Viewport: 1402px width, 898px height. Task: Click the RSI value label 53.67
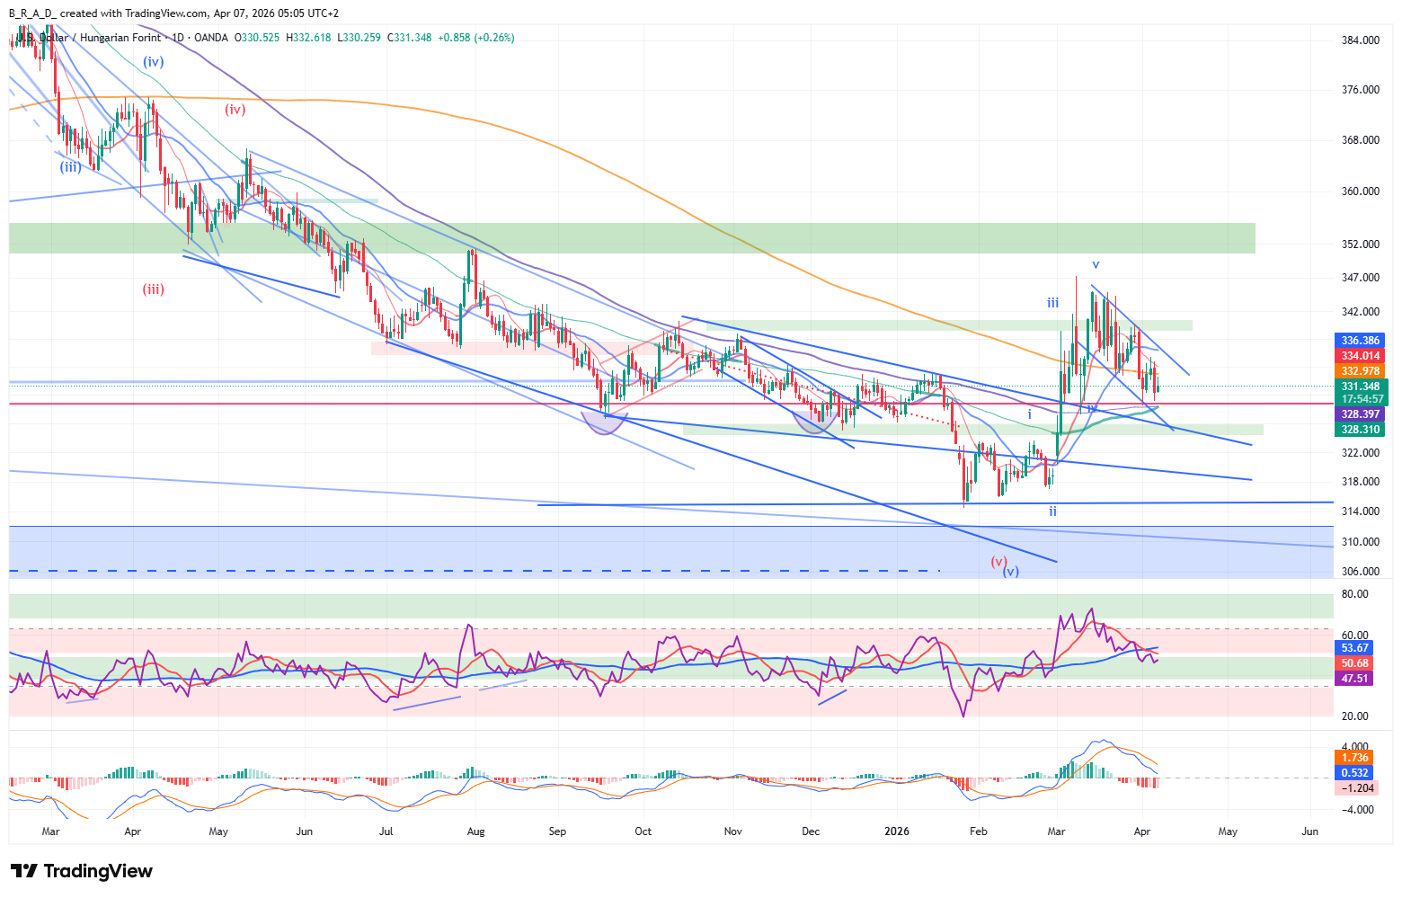click(x=1354, y=648)
